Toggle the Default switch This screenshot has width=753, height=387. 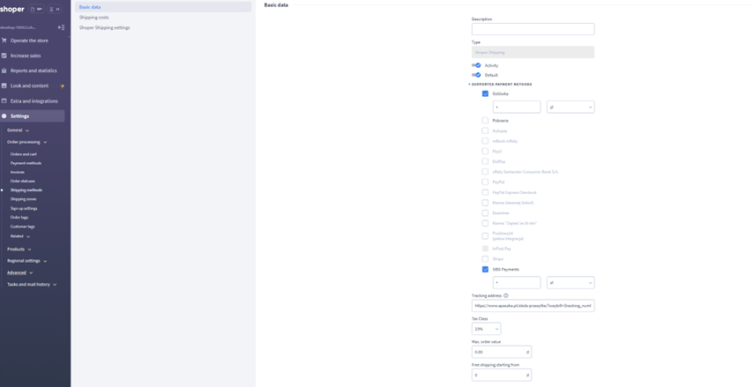coord(476,75)
